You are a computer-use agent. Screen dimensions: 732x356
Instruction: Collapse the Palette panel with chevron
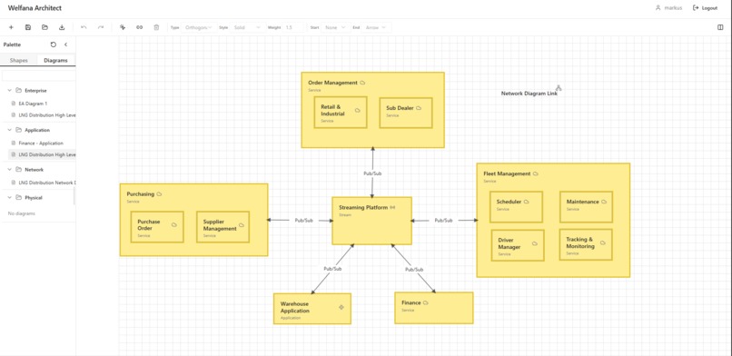click(65, 44)
